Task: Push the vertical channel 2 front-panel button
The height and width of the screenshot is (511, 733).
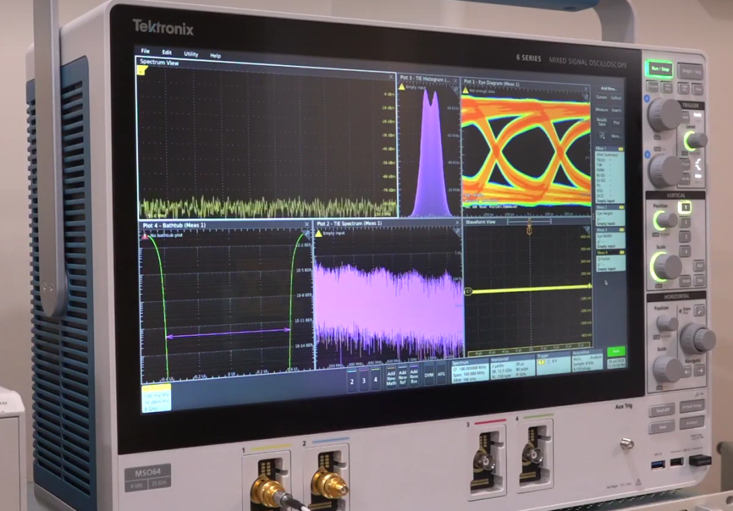Action: (685, 222)
